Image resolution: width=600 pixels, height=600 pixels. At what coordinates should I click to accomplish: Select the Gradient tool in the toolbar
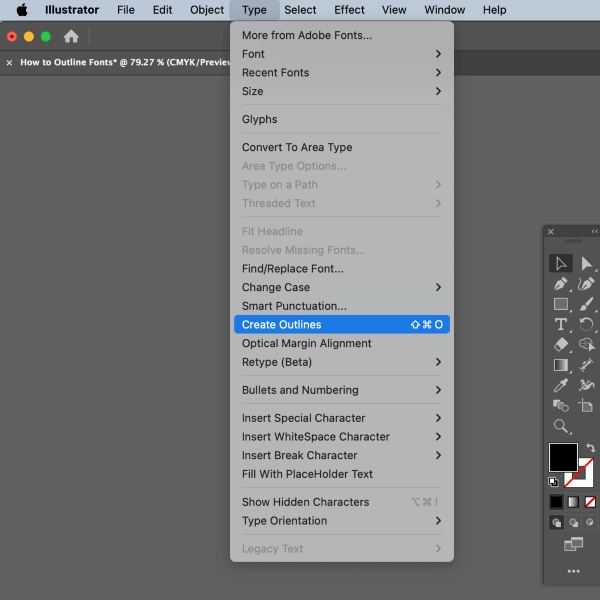pos(561,365)
